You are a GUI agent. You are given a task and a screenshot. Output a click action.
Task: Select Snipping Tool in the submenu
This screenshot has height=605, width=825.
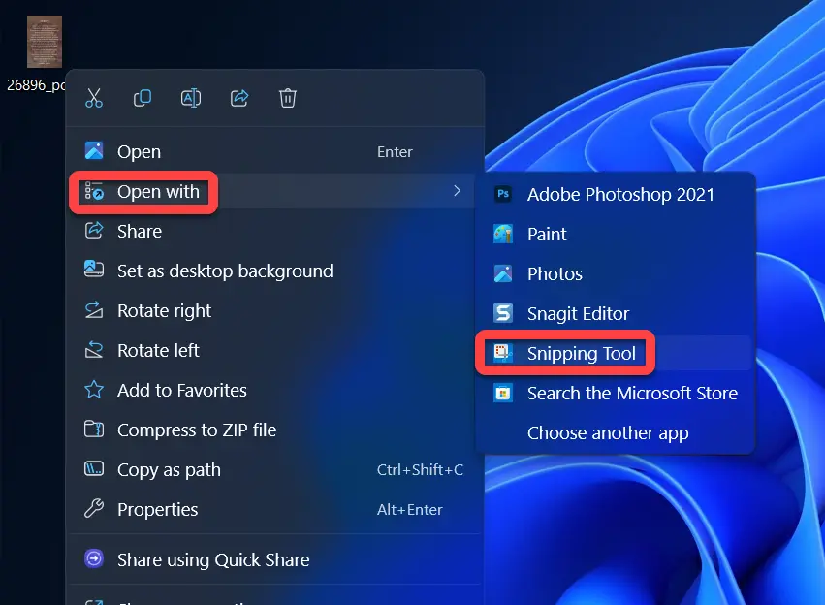coord(616,353)
